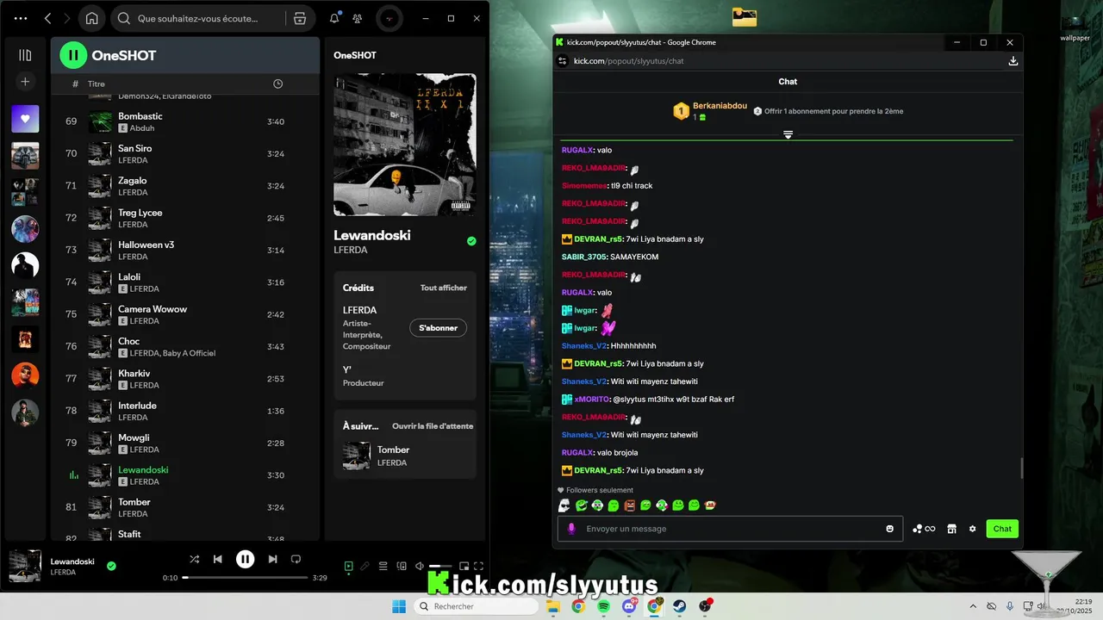Select the Bombastic track row
This screenshot has height=620, width=1103.
pyautogui.click(x=185, y=121)
